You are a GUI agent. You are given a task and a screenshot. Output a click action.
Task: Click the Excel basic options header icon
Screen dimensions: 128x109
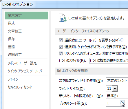tap(63, 18)
